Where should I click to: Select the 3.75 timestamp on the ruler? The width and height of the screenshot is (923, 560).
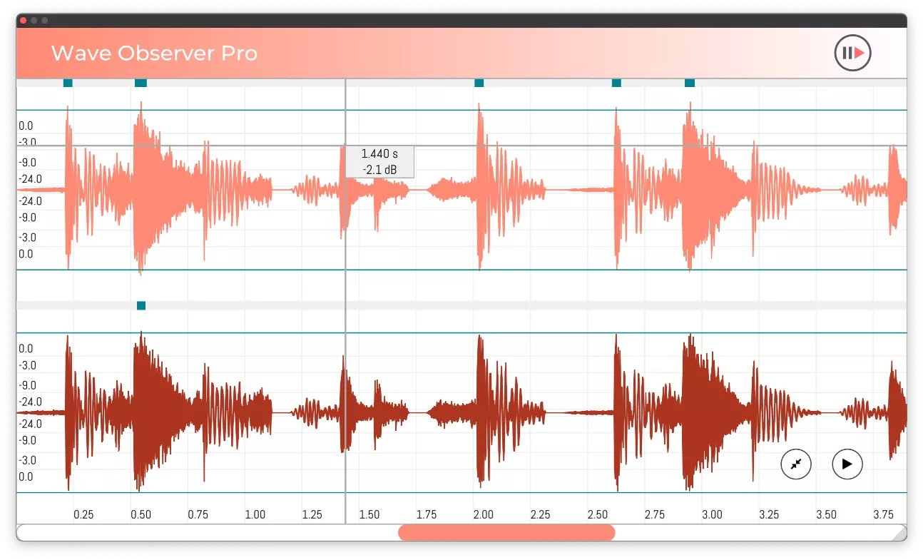pyautogui.click(x=884, y=513)
